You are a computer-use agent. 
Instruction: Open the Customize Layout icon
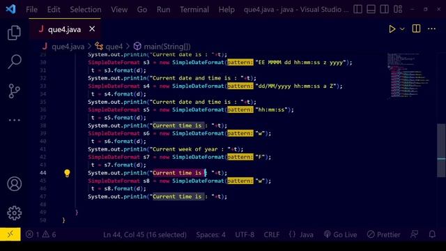pyautogui.click(x=398, y=9)
